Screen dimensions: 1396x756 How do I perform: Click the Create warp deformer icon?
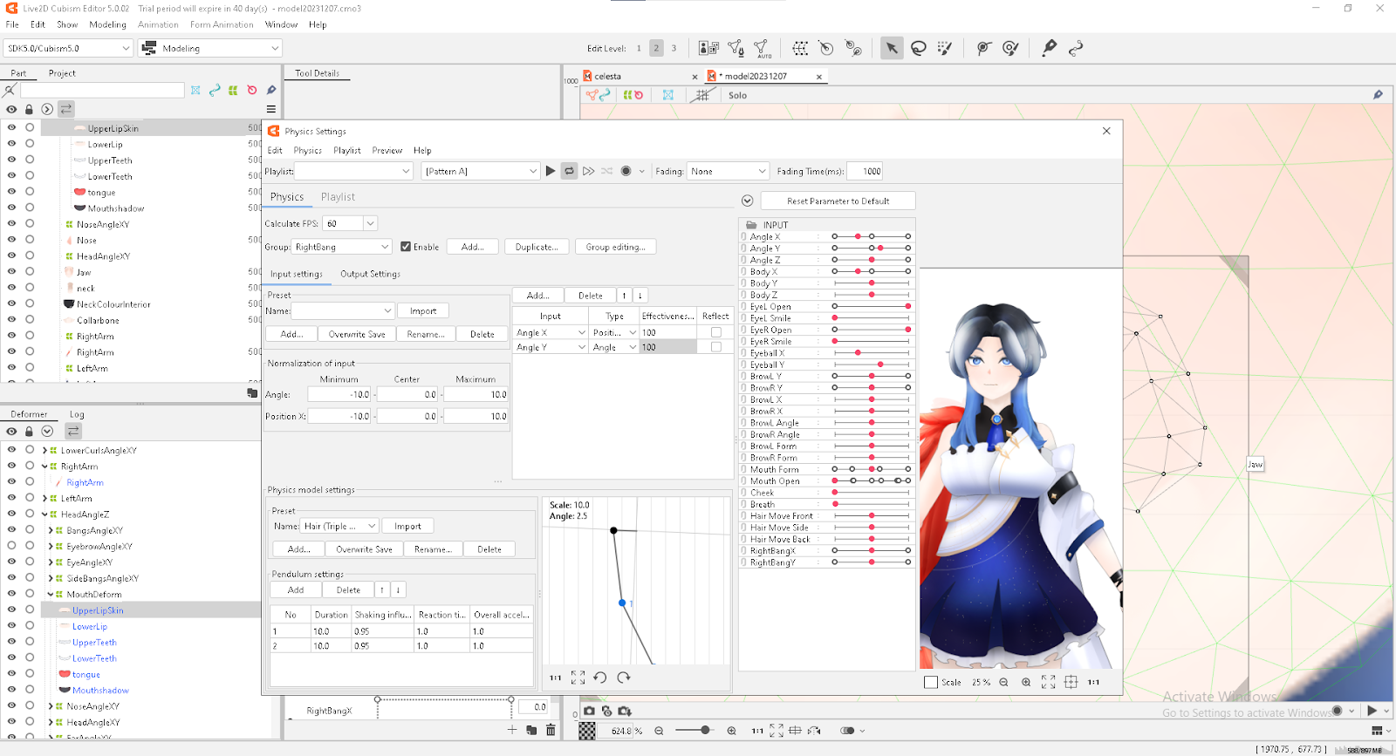[x=800, y=48]
